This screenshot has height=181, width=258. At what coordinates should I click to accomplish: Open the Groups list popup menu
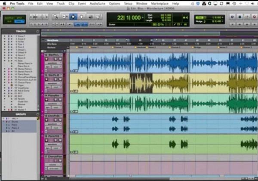38,114
